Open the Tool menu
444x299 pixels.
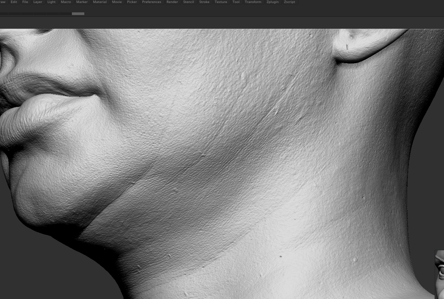236,2
